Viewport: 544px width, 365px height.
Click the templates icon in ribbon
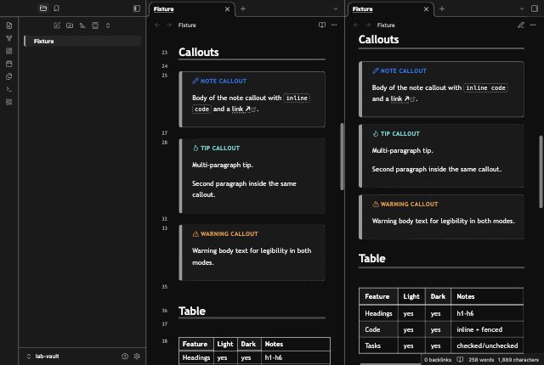(x=9, y=76)
